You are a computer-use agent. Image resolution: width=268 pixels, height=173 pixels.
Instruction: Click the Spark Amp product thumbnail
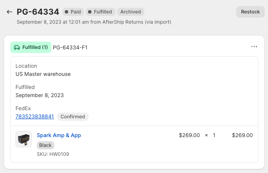(x=24, y=139)
